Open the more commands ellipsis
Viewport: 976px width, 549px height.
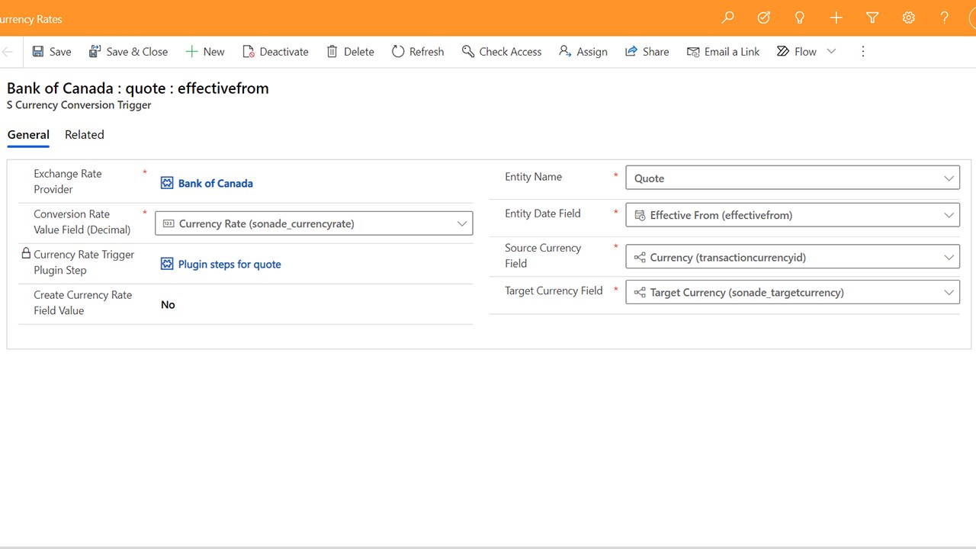[863, 52]
